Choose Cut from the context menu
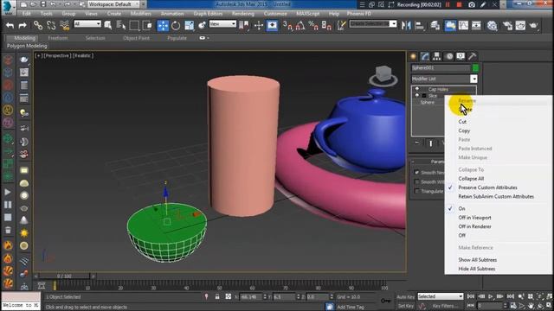 (462, 121)
